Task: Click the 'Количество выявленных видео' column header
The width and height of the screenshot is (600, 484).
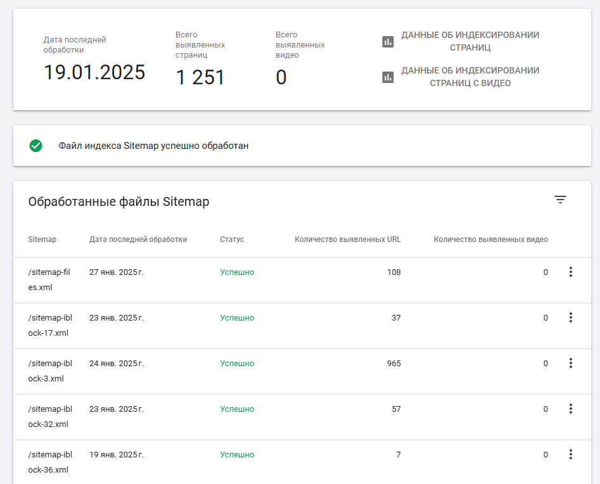Action: pyautogui.click(x=490, y=239)
